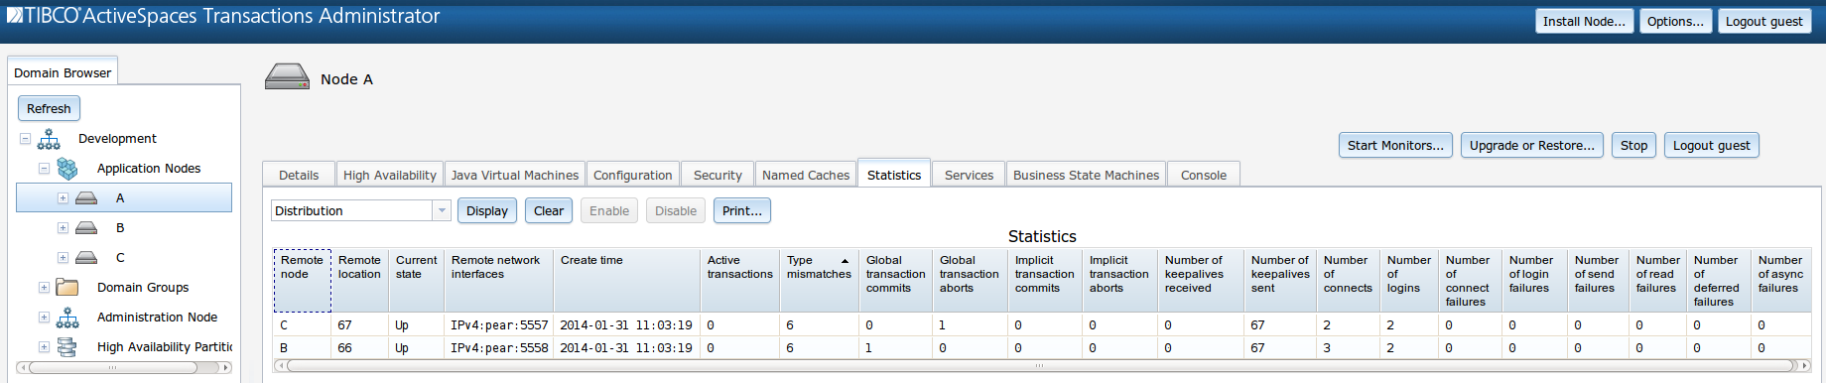This screenshot has height=383, width=1826.
Task: Expand the Administration Node branch
Action: tap(44, 318)
